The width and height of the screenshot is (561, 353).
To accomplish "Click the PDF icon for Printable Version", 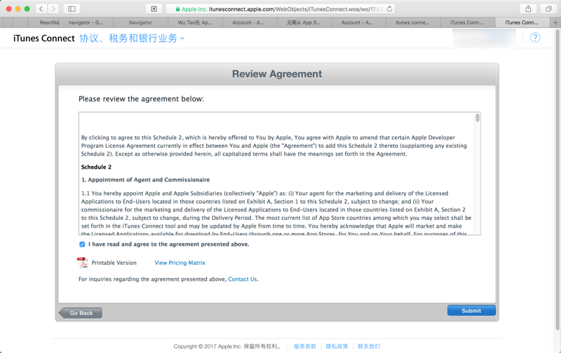I will tap(82, 263).
